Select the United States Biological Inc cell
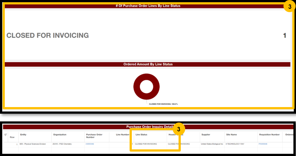This screenshot has width=296, height=156. coord(212,144)
